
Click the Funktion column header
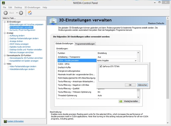[77, 53]
